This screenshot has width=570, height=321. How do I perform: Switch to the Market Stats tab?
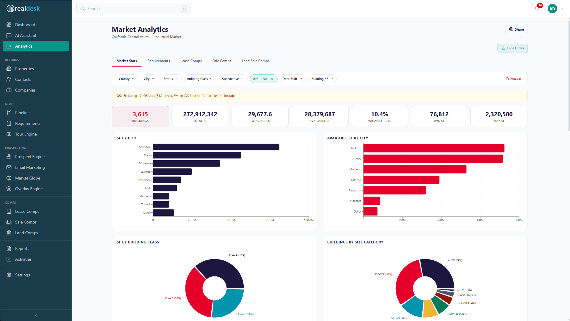point(127,61)
